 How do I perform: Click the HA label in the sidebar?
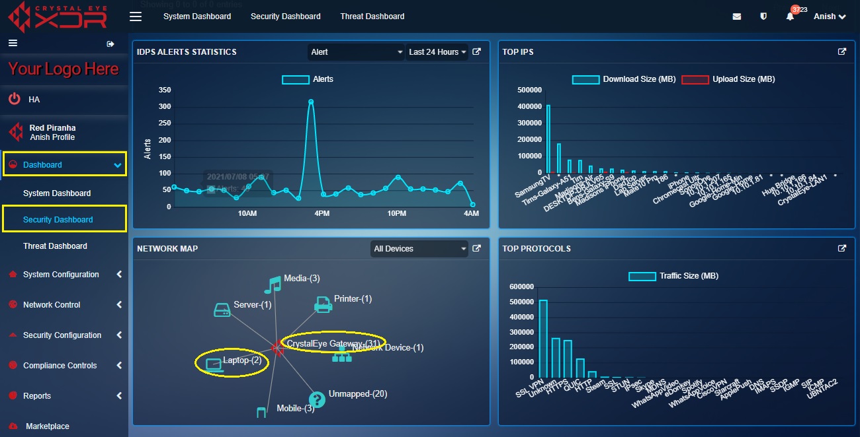[x=34, y=100]
